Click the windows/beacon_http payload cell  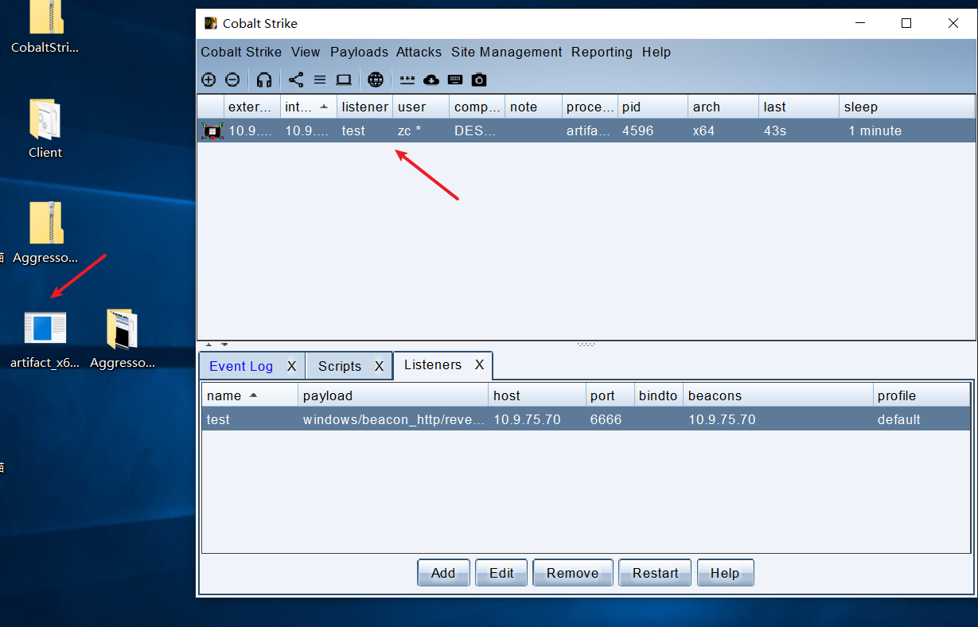pos(394,419)
